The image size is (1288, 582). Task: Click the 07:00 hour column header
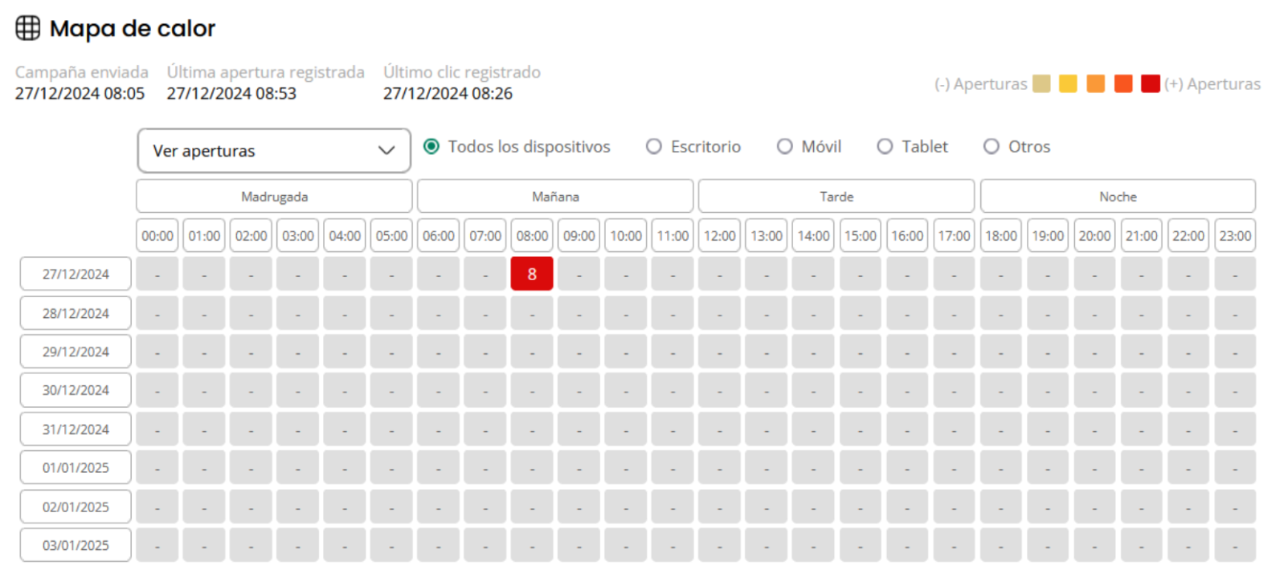point(485,236)
